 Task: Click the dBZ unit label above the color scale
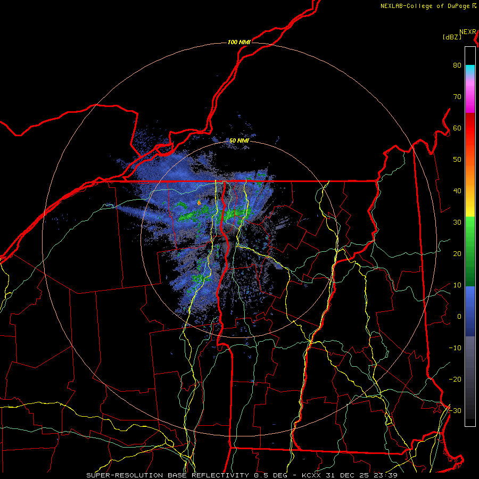tap(452, 37)
